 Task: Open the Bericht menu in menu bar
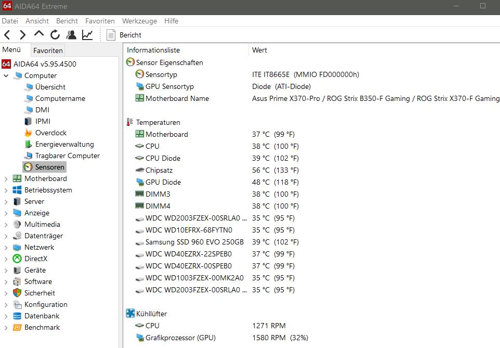pyautogui.click(x=67, y=21)
